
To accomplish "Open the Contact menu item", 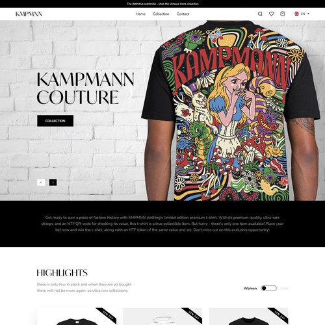I will (183, 14).
